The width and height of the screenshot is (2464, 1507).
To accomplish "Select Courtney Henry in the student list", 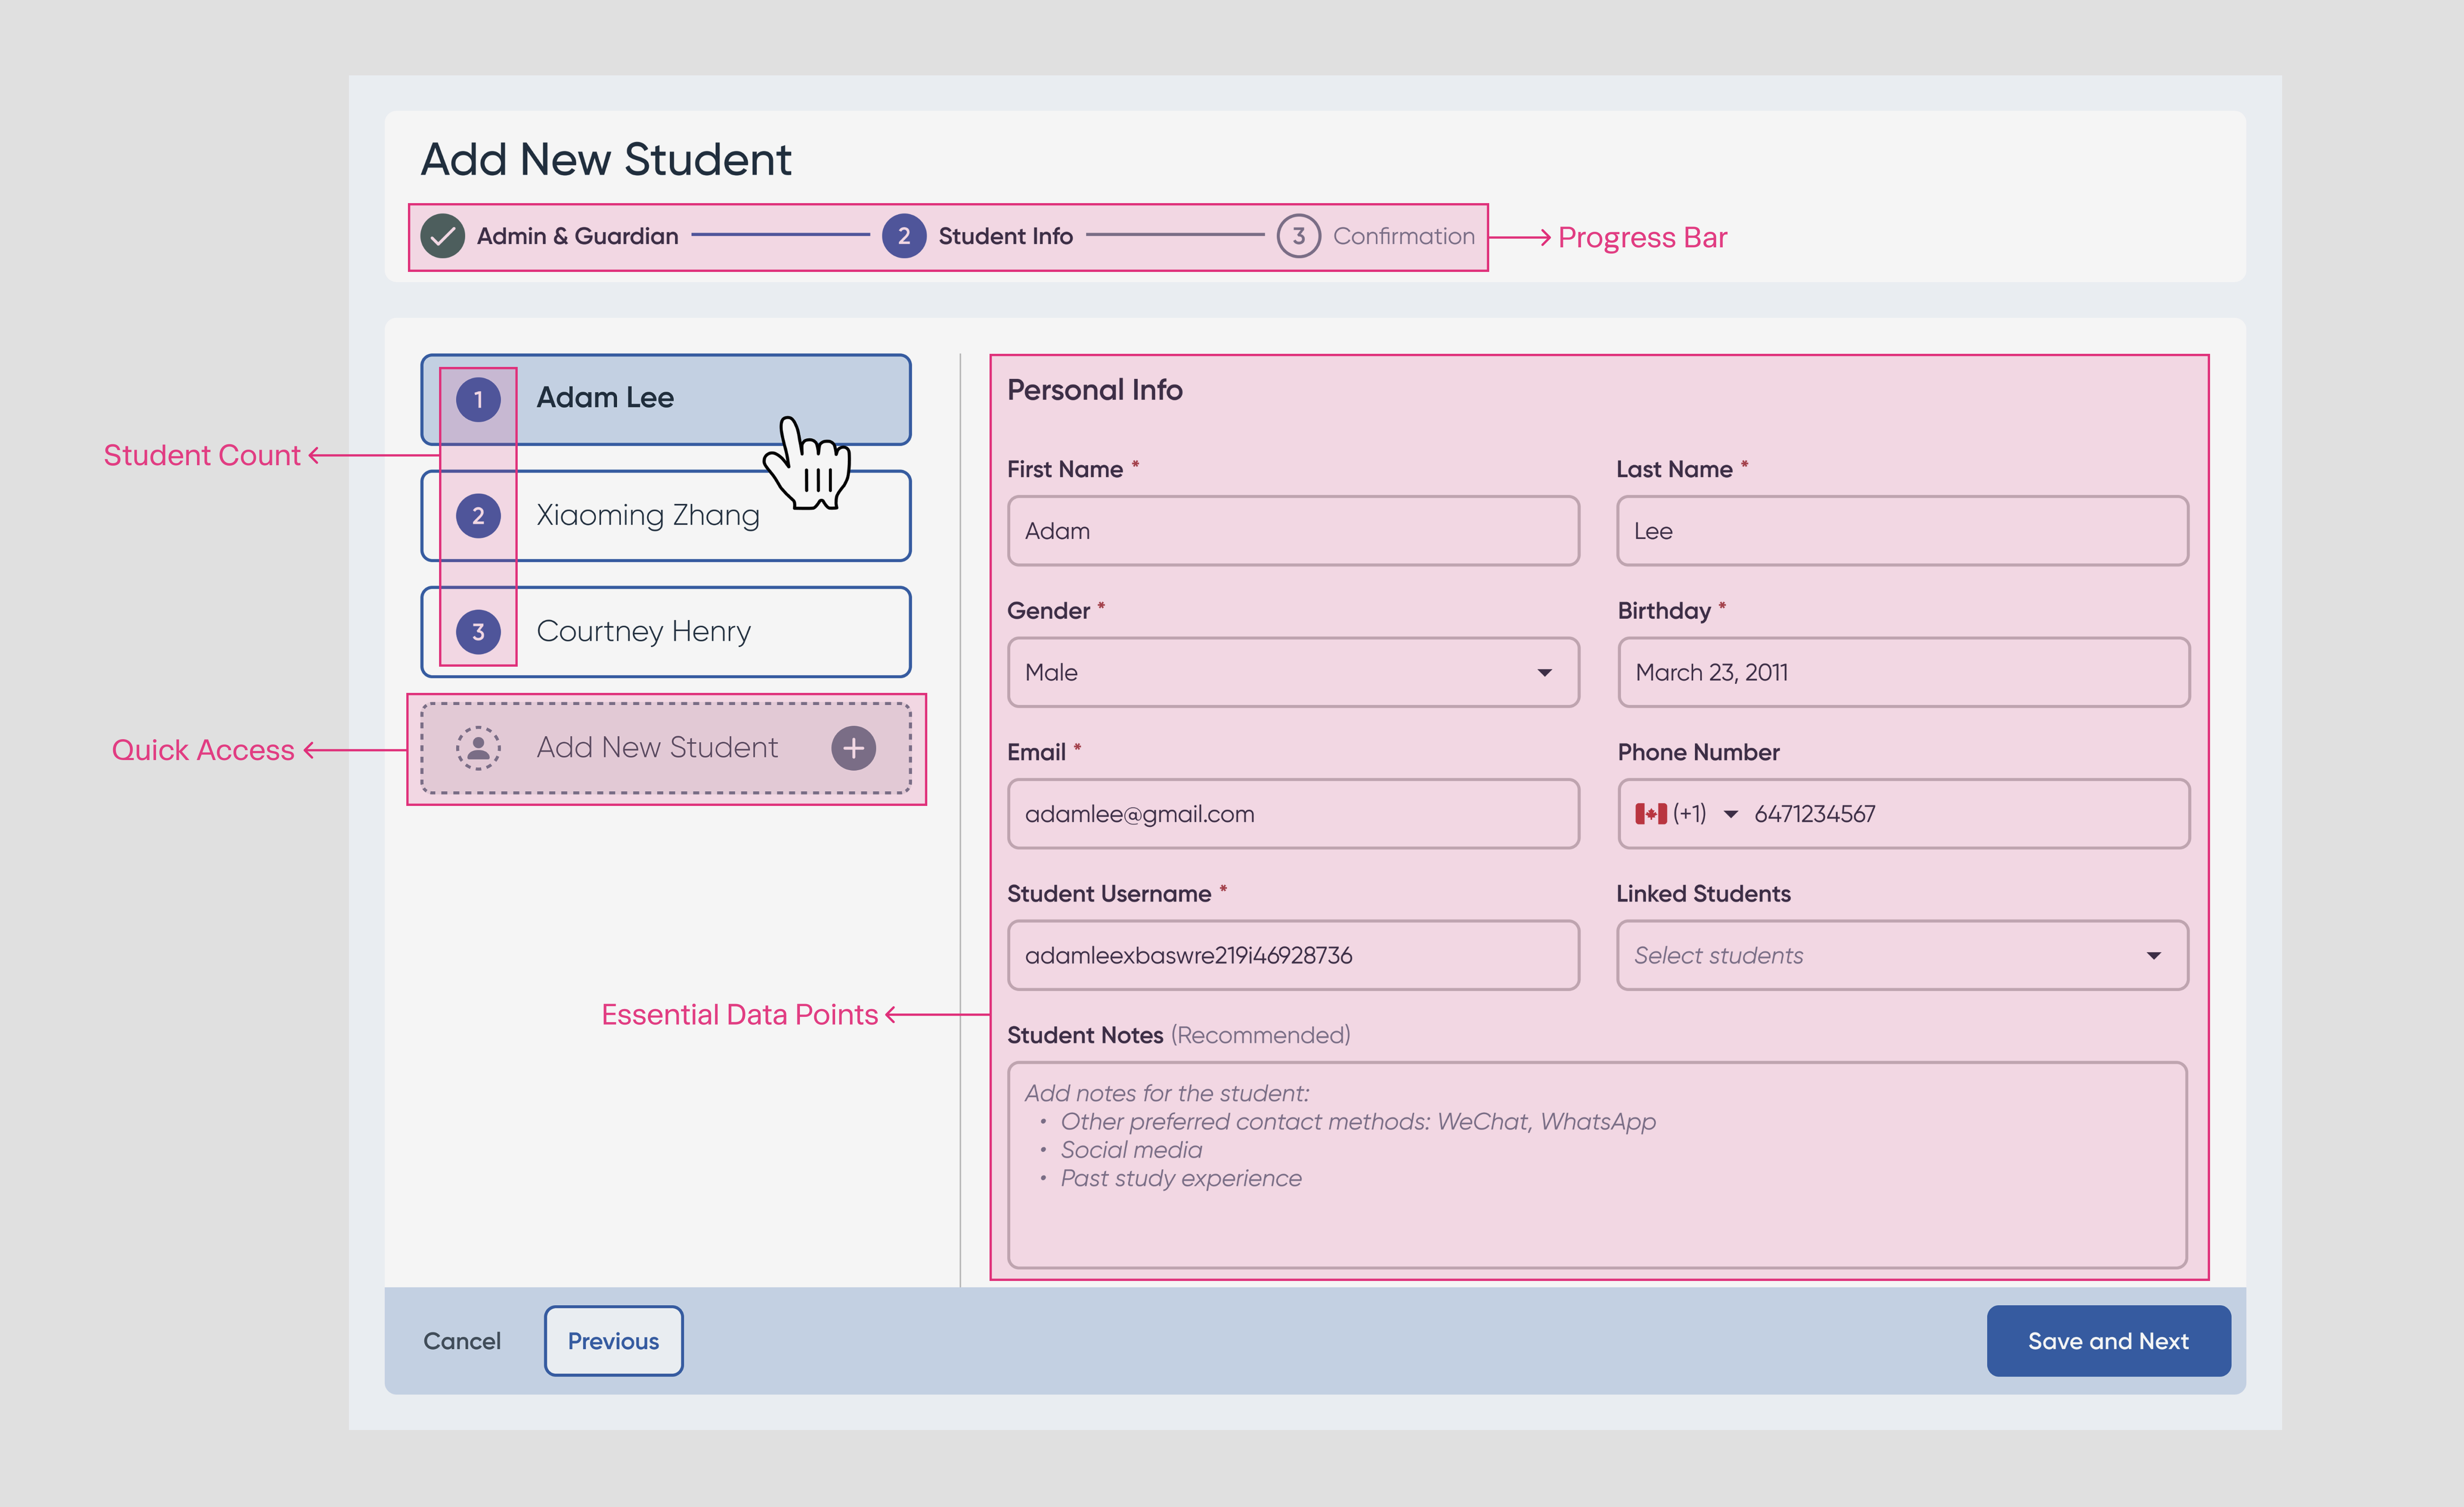I will point(666,632).
